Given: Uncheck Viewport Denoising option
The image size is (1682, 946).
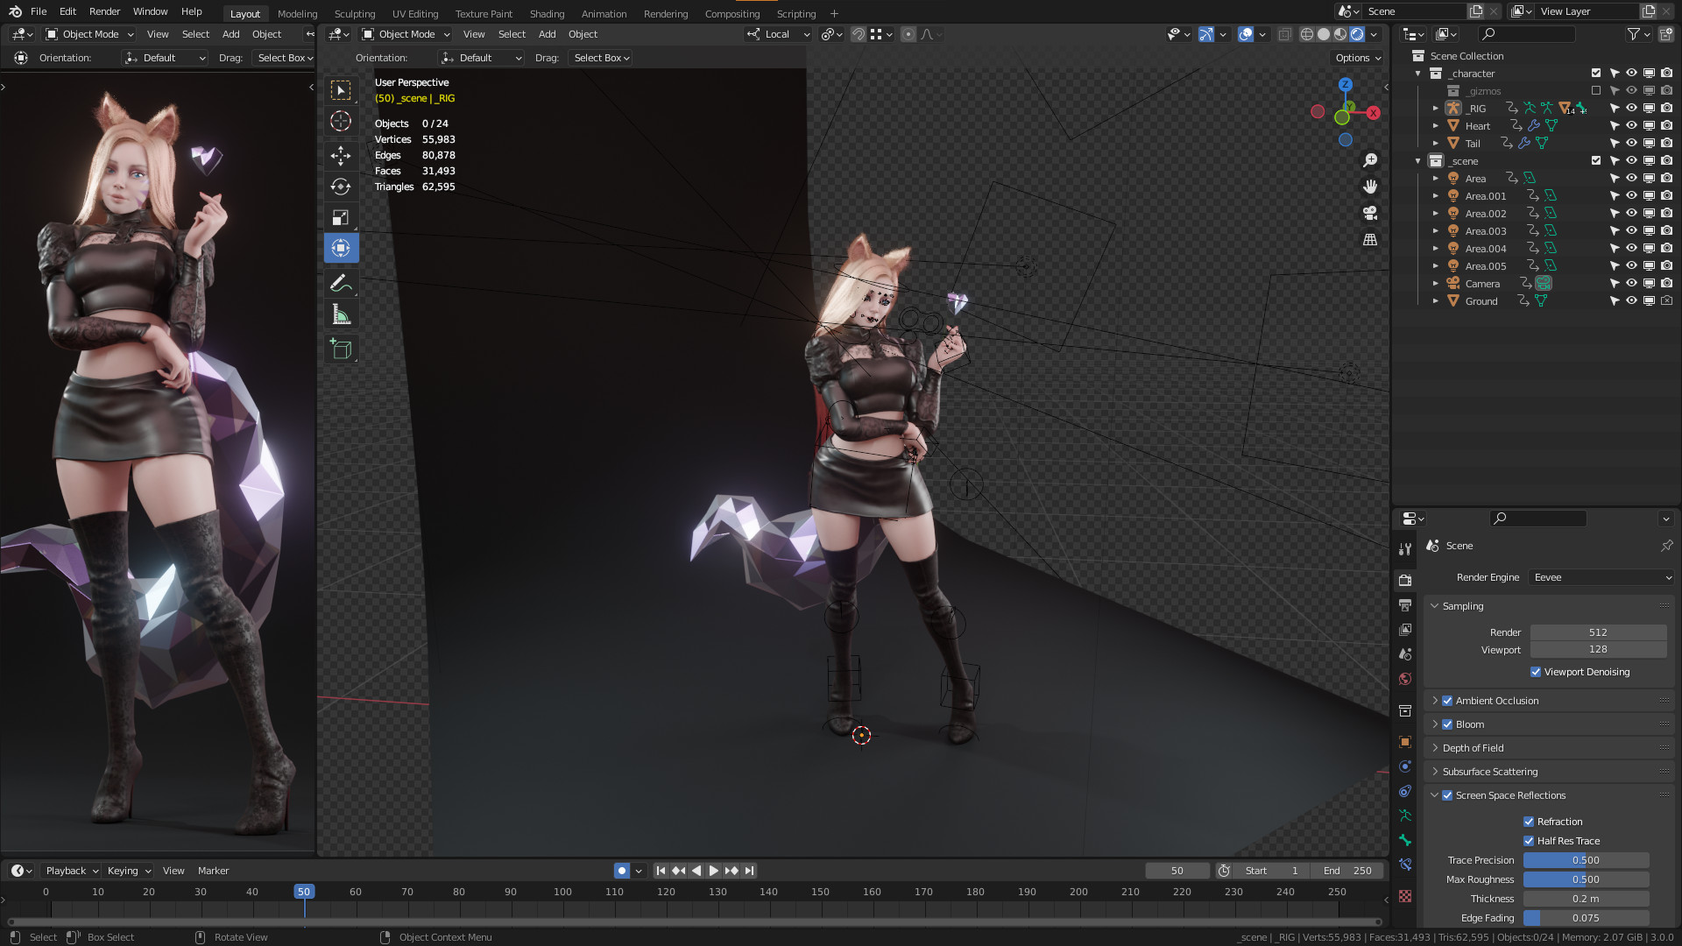Looking at the screenshot, I should (x=1536, y=672).
